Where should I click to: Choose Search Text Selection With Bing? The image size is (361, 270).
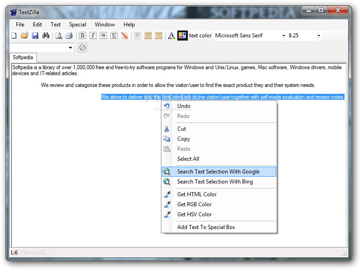(x=219, y=182)
